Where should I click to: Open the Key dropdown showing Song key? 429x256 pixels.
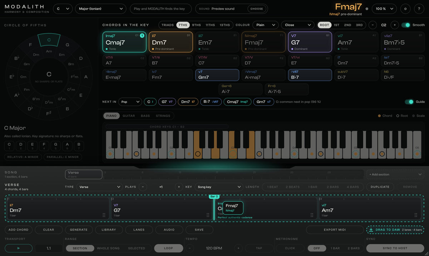(x=219, y=187)
